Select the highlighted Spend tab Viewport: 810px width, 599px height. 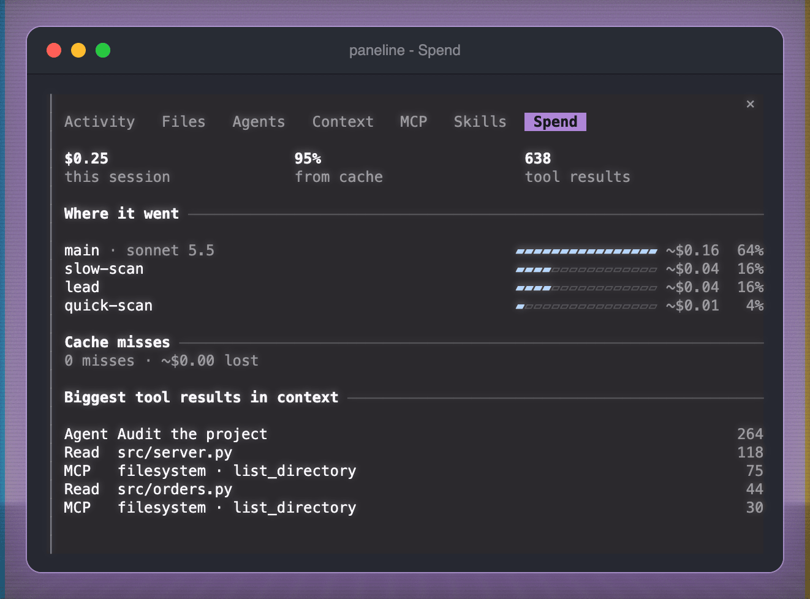pyautogui.click(x=555, y=122)
